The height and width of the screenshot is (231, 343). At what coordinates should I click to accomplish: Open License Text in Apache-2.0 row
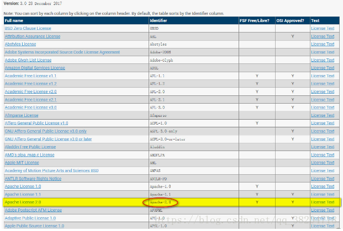coord(323,202)
